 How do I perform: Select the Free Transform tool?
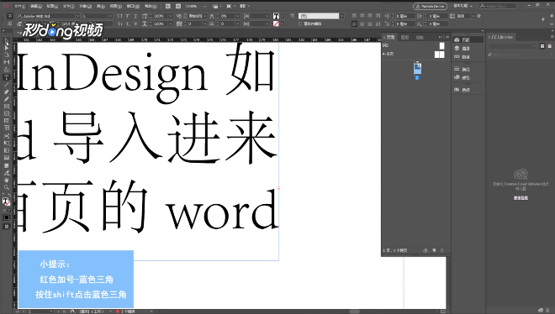point(7,143)
